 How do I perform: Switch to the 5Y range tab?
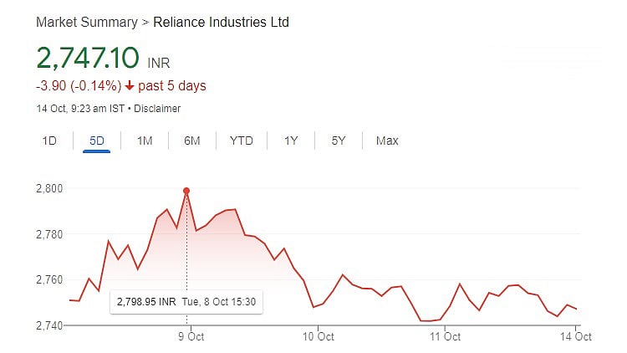point(339,141)
